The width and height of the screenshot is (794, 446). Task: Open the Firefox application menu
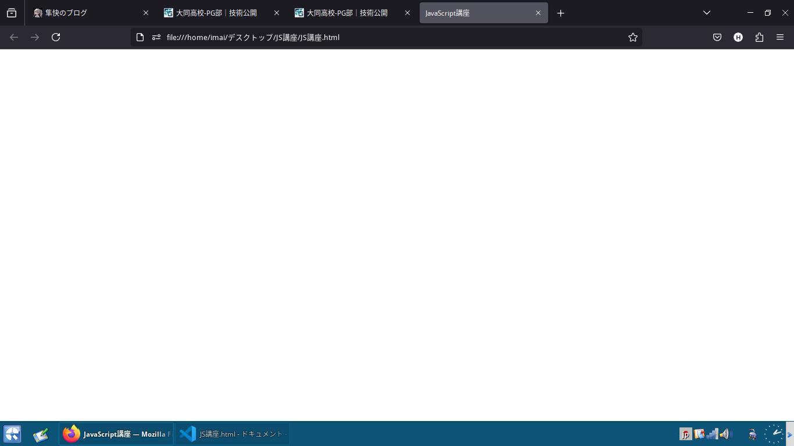click(x=780, y=37)
